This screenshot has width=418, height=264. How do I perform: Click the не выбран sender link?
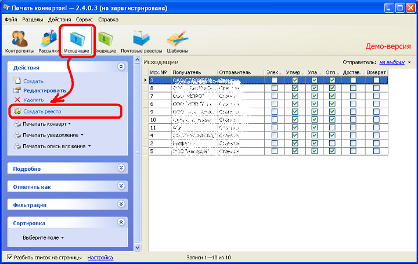[392, 62]
